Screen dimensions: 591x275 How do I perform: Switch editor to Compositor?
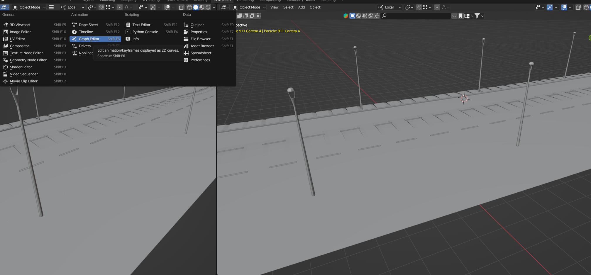34,46
